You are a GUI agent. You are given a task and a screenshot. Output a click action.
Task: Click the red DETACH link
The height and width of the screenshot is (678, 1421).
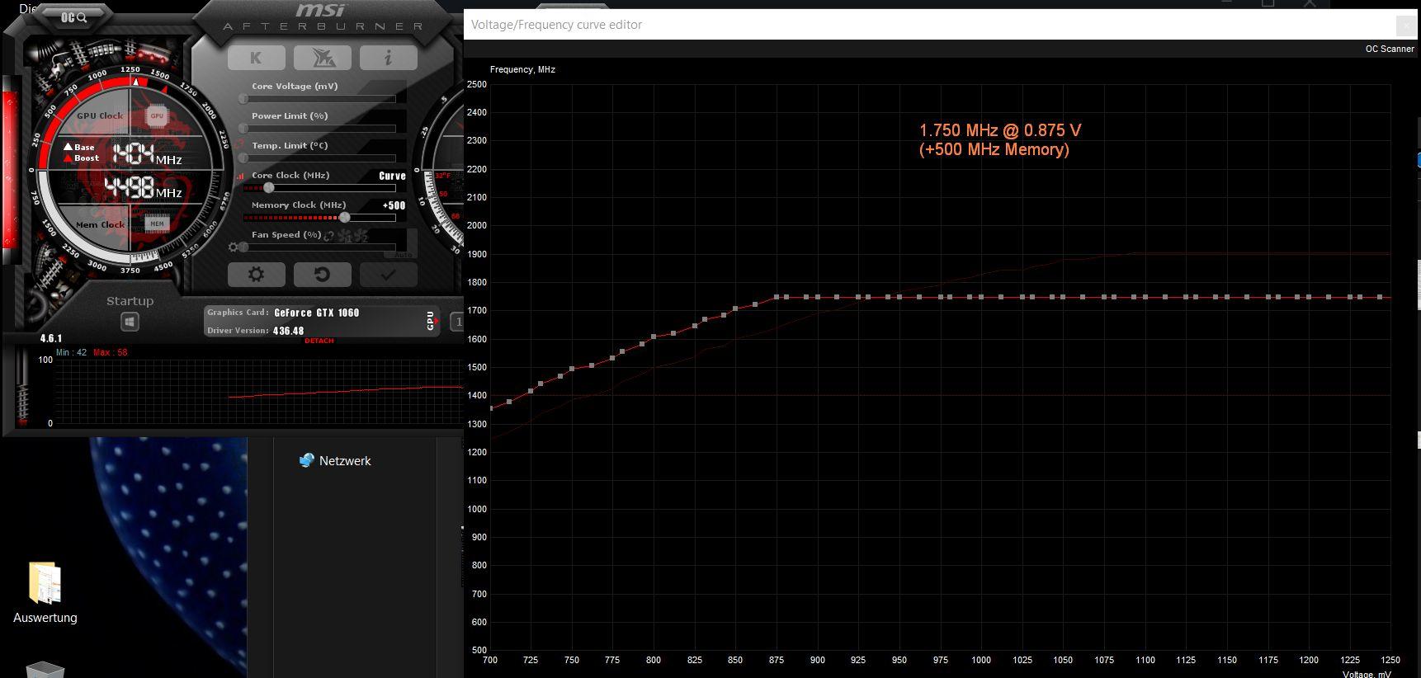[x=319, y=341]
